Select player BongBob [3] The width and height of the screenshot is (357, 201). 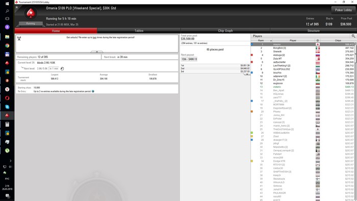point(279,48)
